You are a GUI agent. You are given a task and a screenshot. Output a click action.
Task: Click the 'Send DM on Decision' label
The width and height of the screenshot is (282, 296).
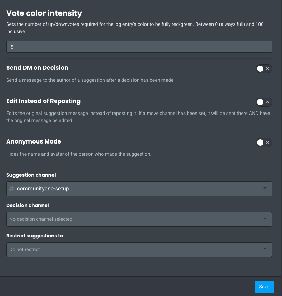[x=37, y=68]
